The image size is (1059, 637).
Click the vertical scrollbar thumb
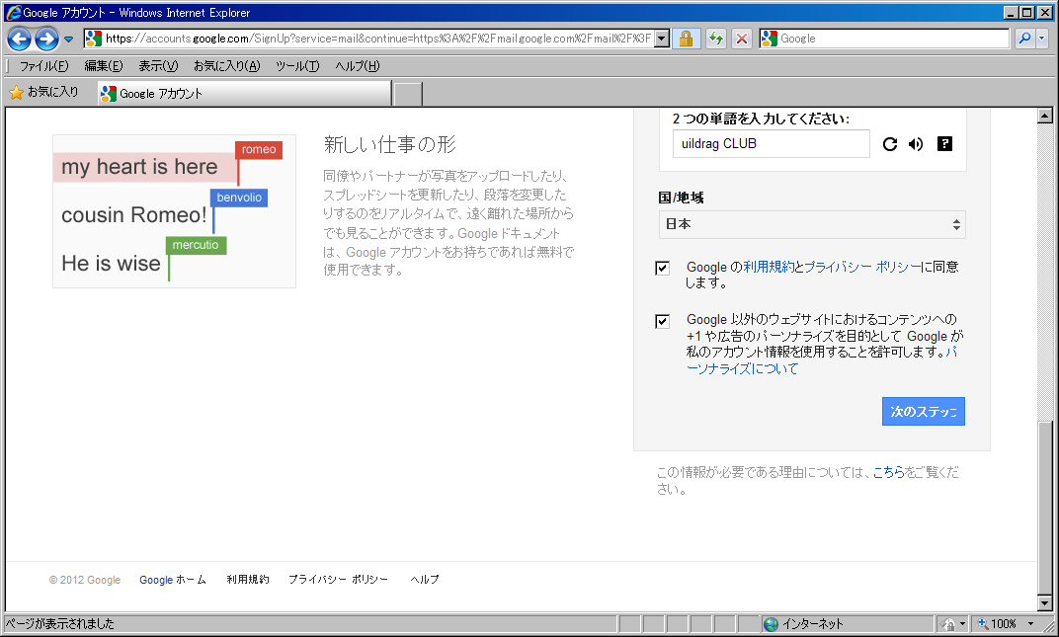click(x=1045, y=508)
